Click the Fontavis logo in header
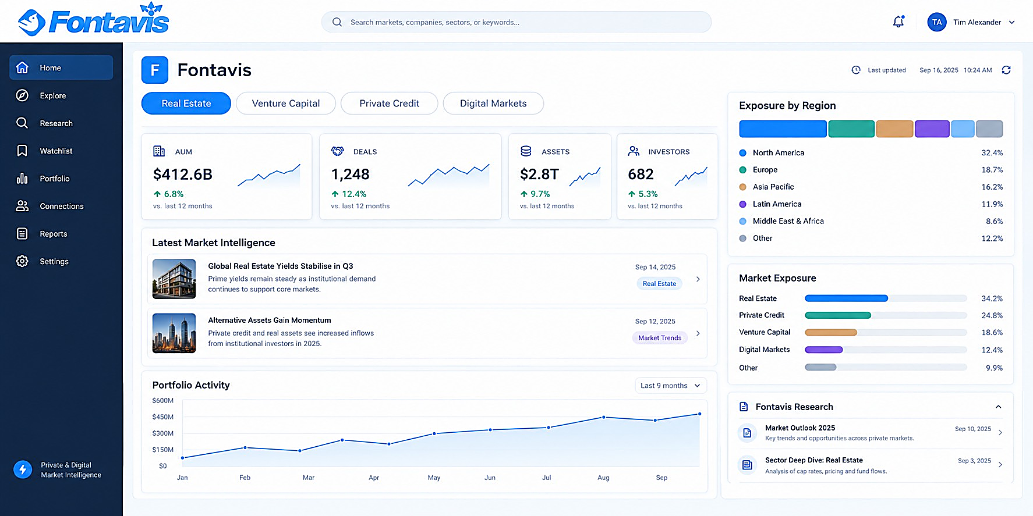 pyautogui.click(x=93, y=20)
